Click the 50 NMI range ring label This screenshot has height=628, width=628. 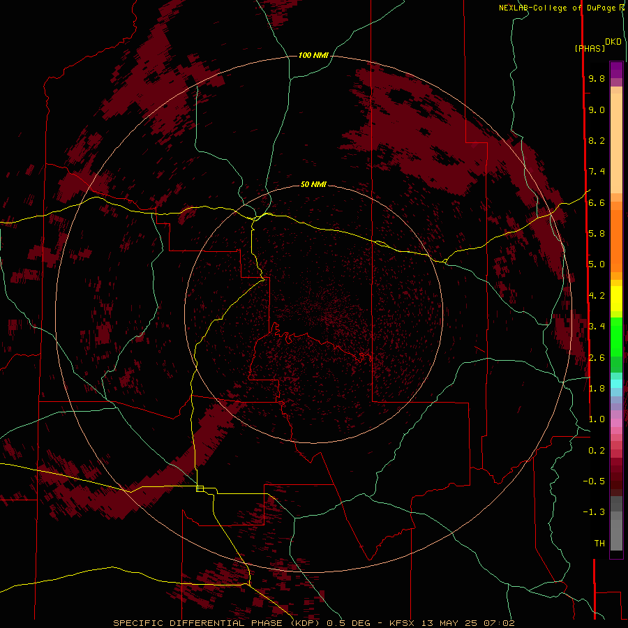click(313, 184)
